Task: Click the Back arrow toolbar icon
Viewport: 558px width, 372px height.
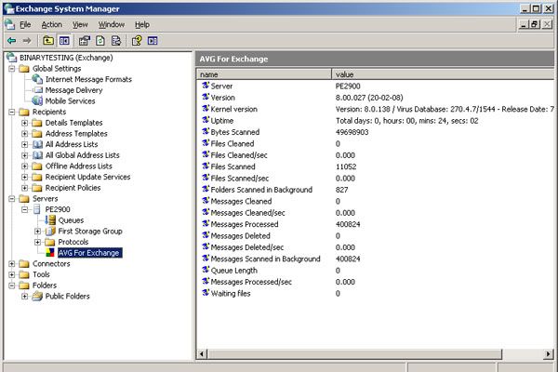Action: (x=12, y=41)
